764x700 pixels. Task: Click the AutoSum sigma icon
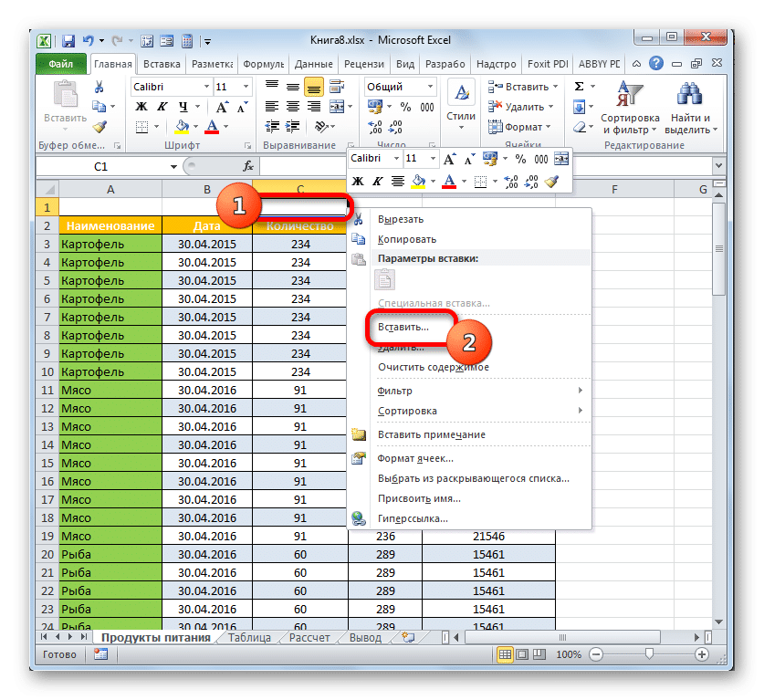coord(579,87)
